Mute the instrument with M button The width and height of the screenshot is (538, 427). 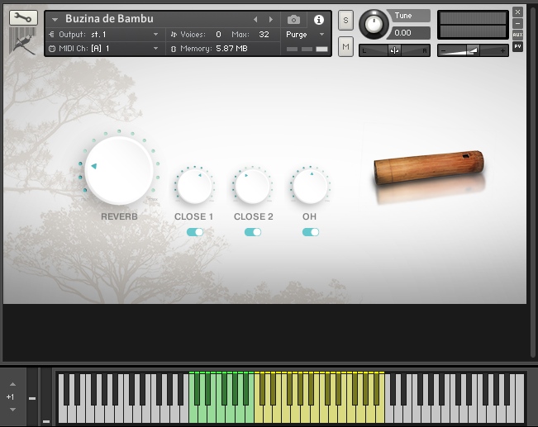[x=345, y=47]
